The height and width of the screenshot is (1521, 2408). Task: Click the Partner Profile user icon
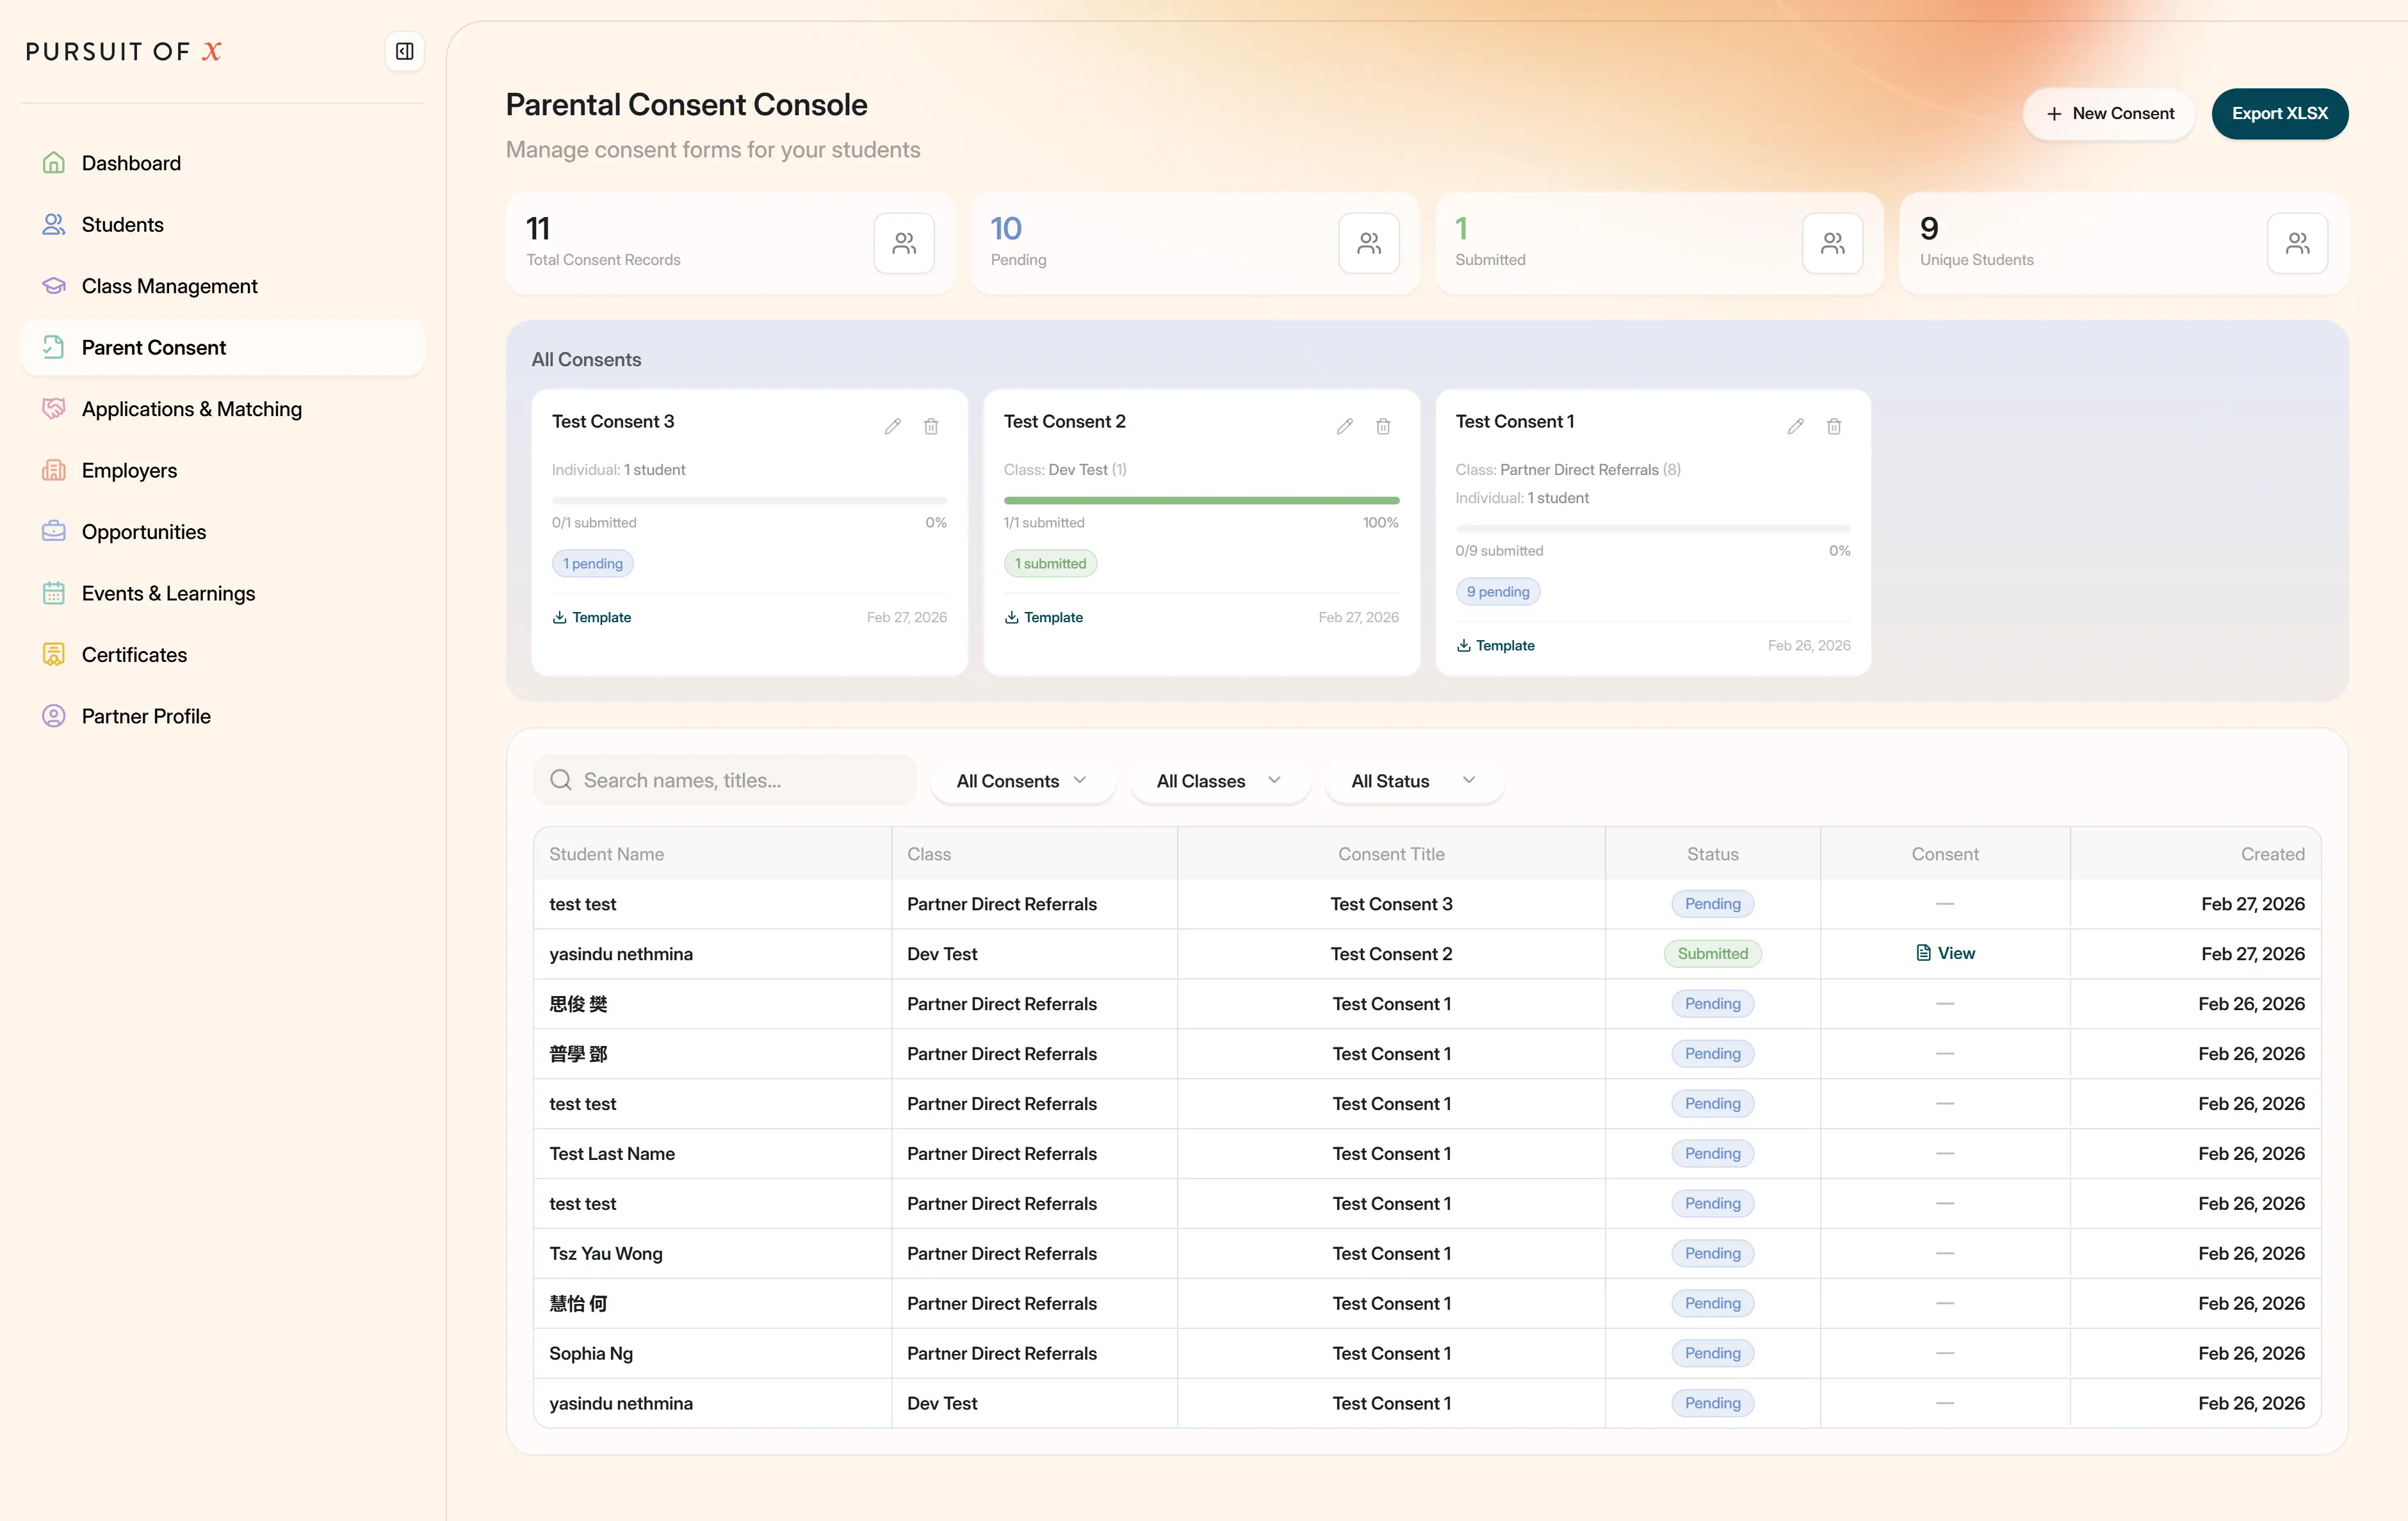coord(54,716)
